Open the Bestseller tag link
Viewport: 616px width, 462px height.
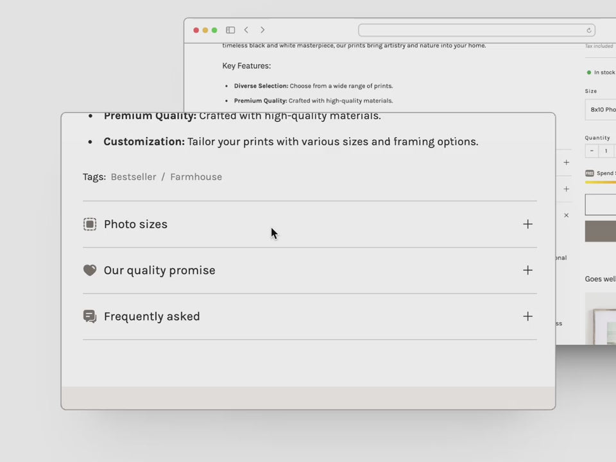[133, 177]
